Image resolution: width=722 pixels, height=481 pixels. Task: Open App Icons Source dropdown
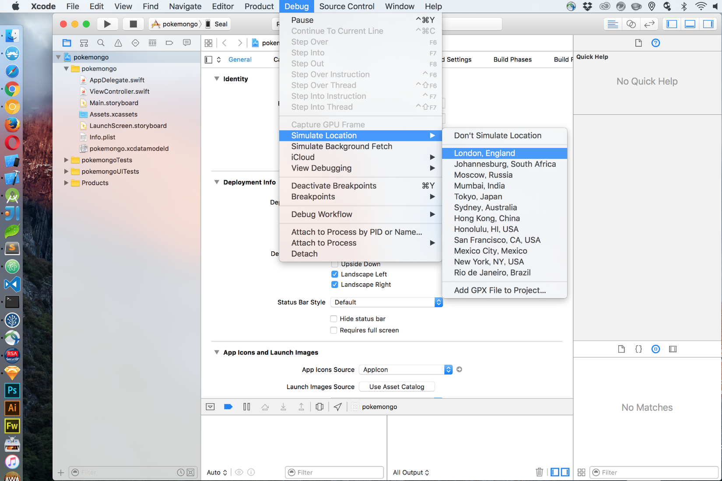406,369
